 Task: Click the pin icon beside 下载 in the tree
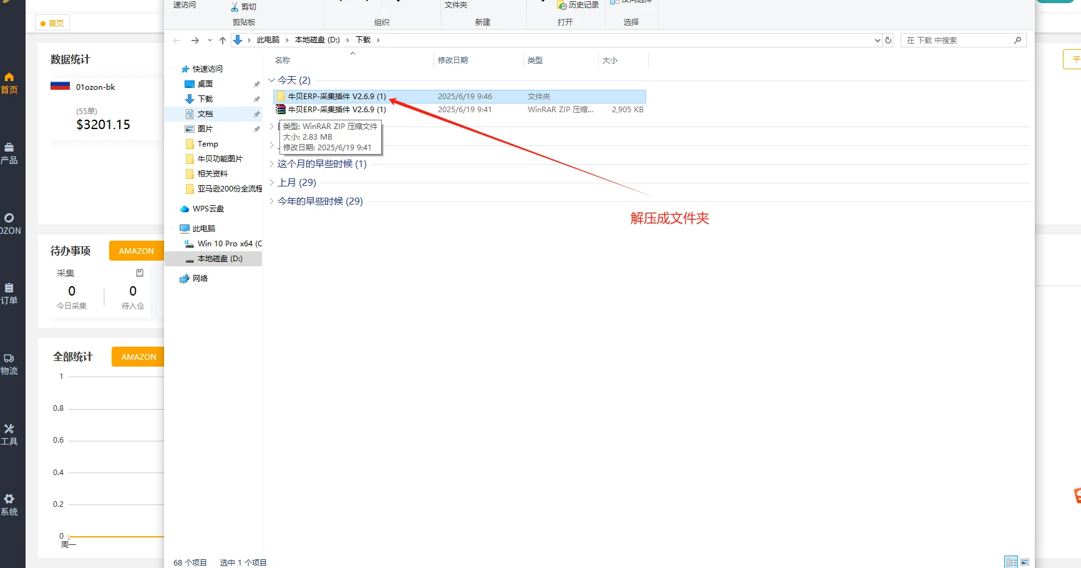pyautogui.click(x=256, y=99)
